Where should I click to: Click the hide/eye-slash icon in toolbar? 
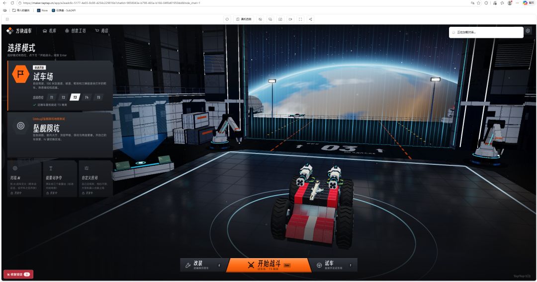coord(260,19)
